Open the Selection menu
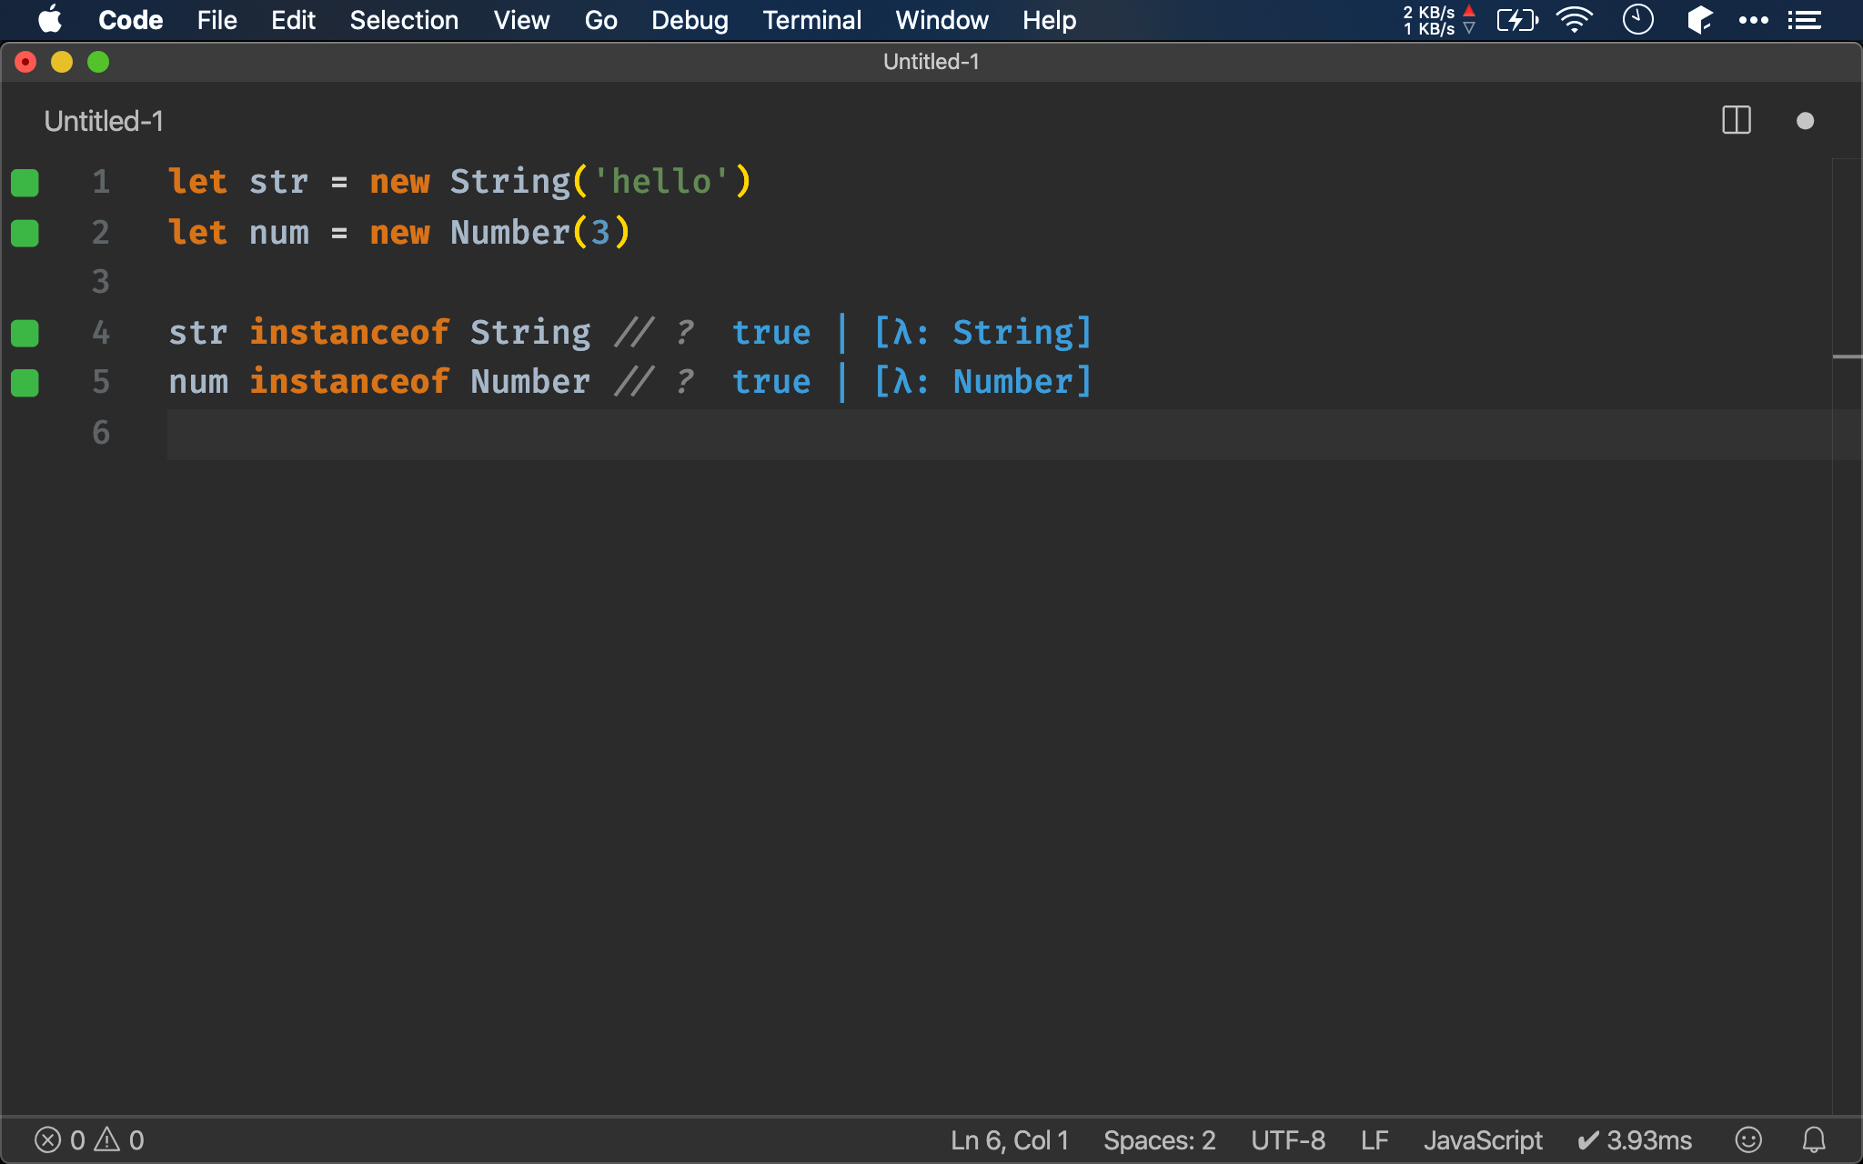 click(404, 20)
